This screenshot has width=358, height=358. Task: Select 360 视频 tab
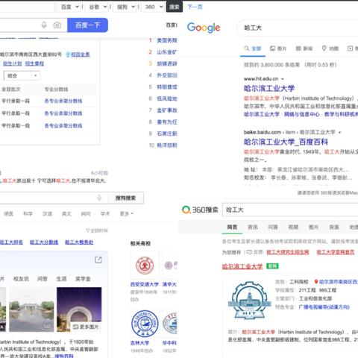(x=293, y=227)
